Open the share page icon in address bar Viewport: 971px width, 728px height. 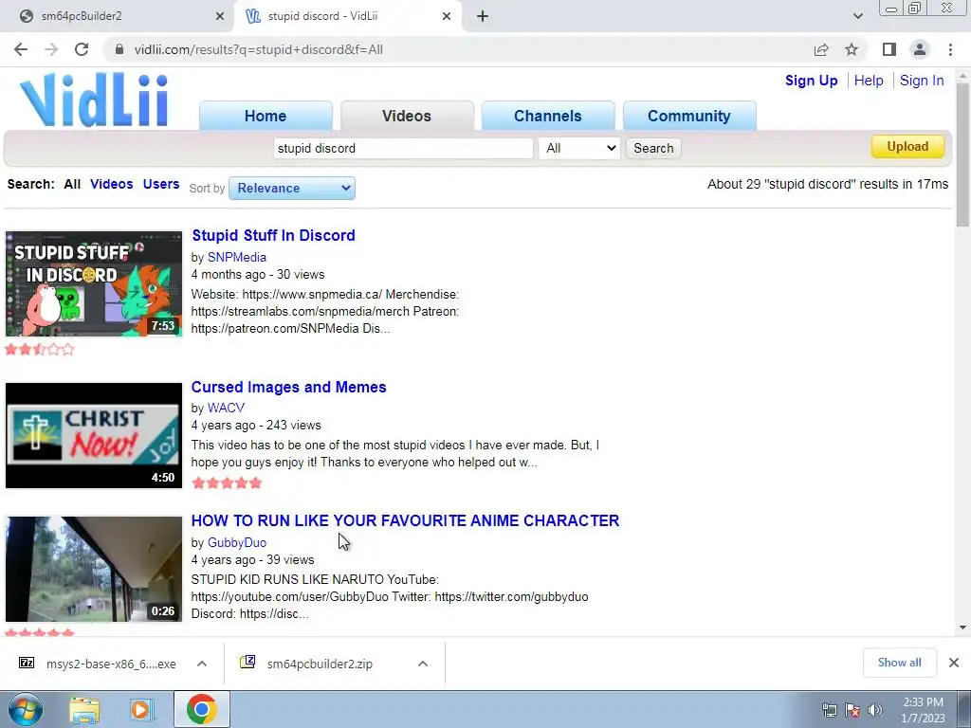pos(821,49)
